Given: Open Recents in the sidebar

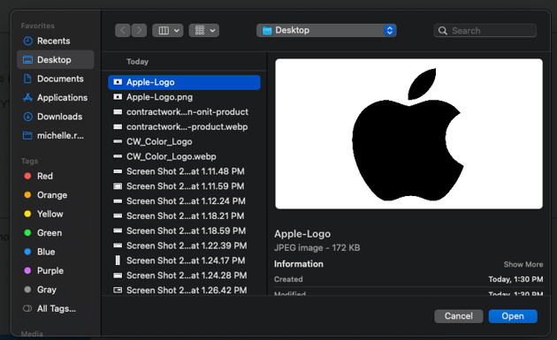Looking at the screenshot, I should click(x=55, y=41).
